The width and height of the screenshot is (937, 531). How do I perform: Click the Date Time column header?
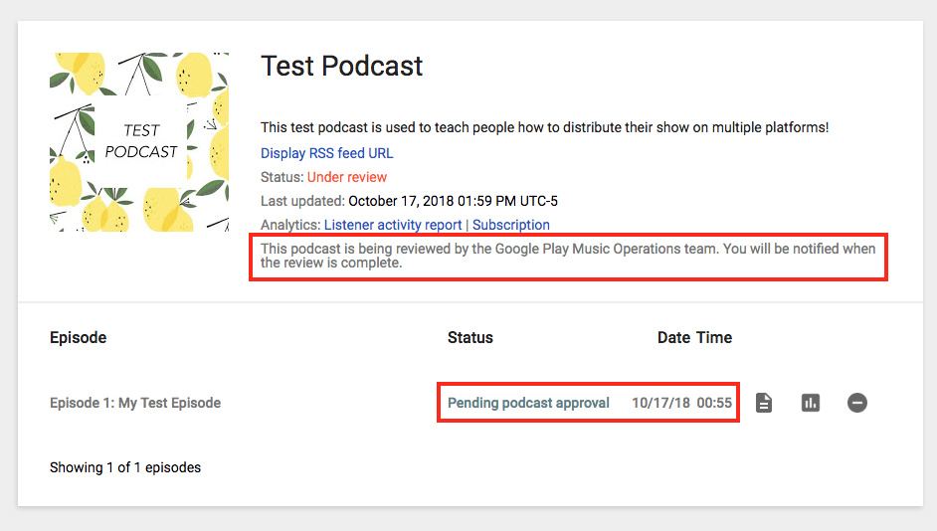click(x=694, y=337)
